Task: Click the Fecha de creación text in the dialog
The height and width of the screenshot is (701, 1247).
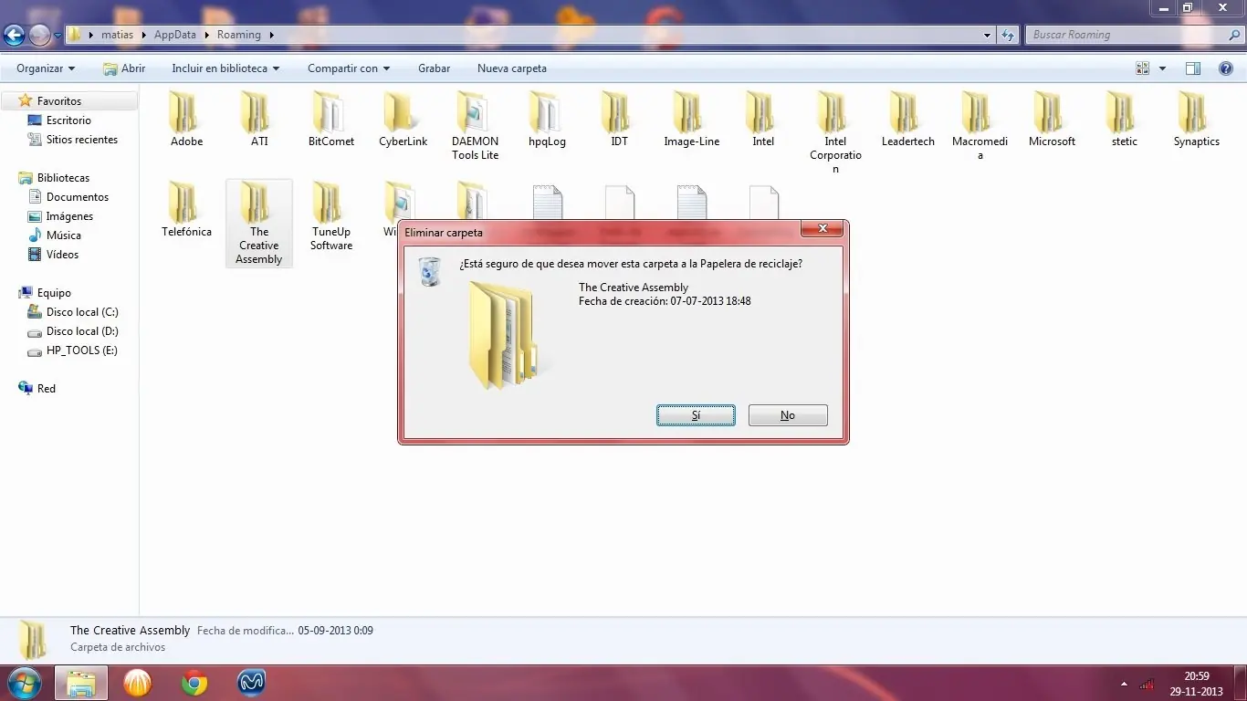Action: click(x=665, y=301)
